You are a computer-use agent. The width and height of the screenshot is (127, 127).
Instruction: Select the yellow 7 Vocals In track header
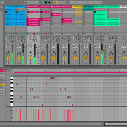click(77, 7)
